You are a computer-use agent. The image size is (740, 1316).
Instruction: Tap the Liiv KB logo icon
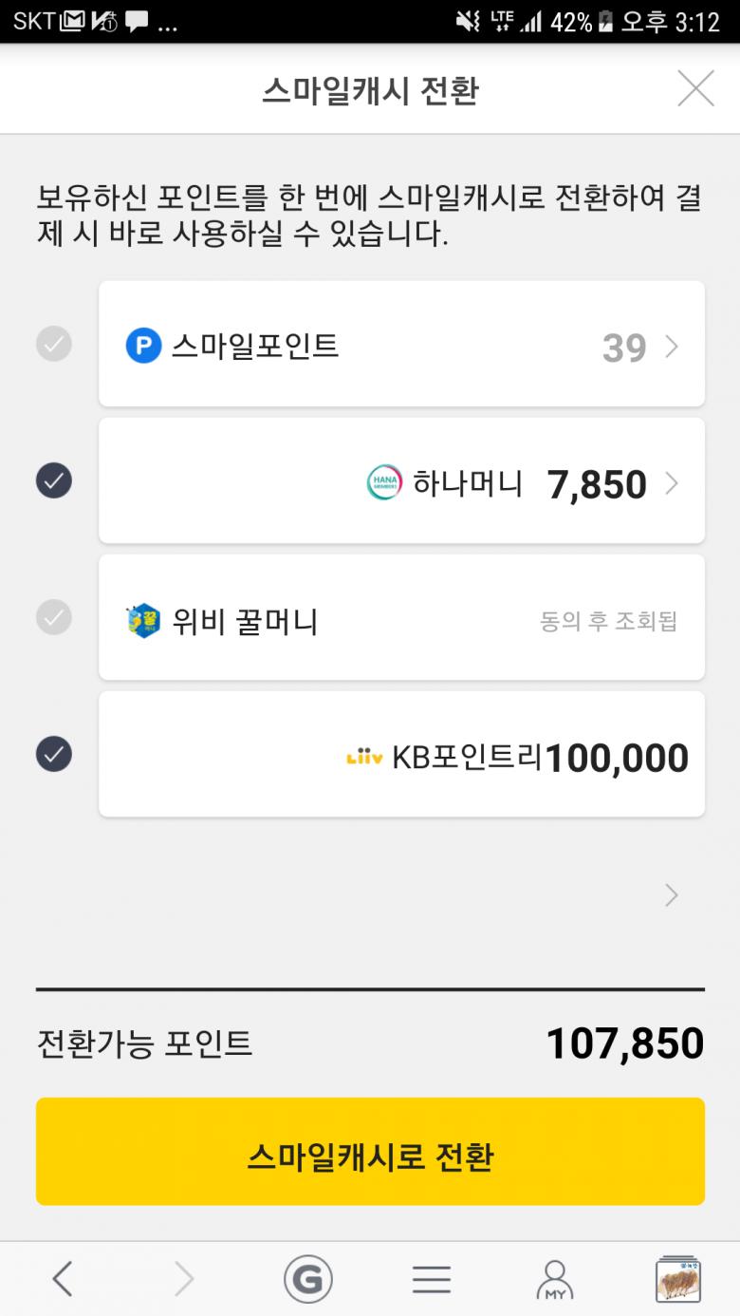[364, 758]
